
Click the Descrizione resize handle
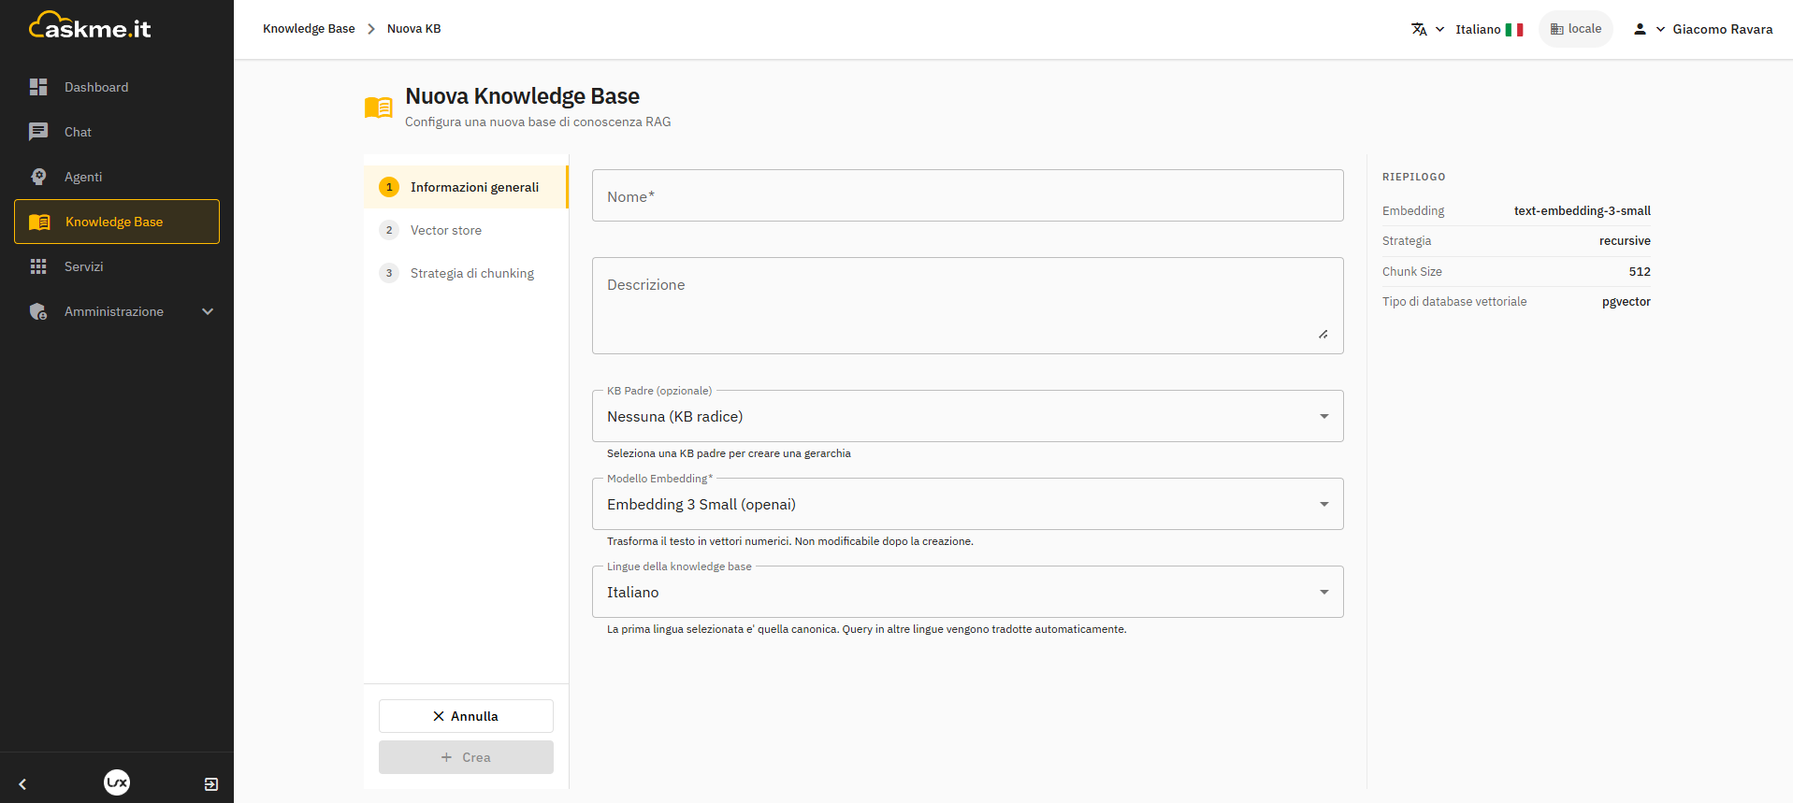tap(1323, 334)
